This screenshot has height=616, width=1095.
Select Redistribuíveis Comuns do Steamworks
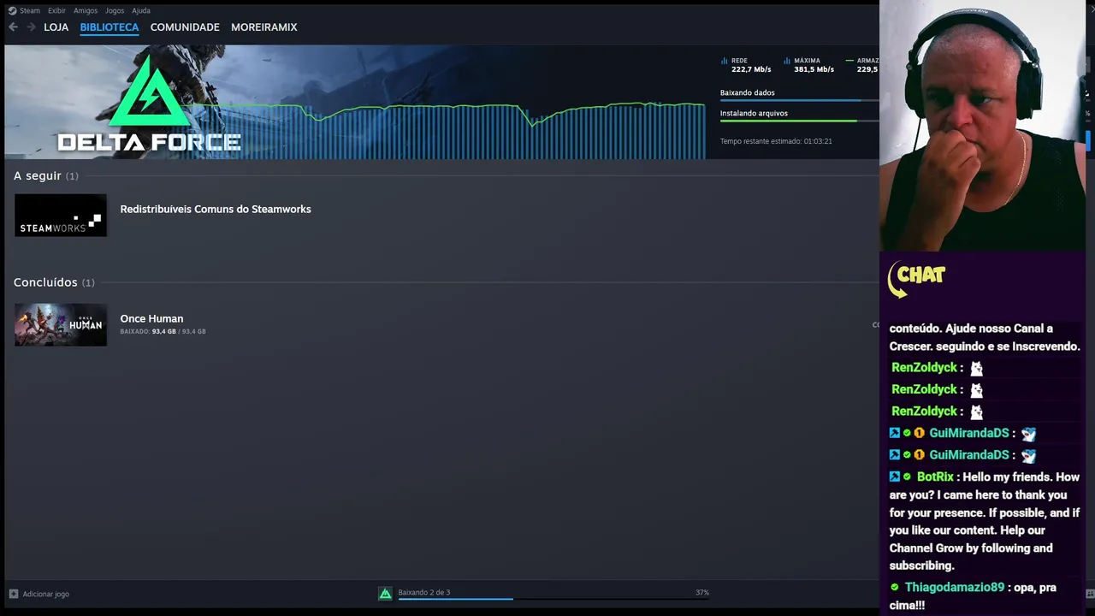point(216,209)
